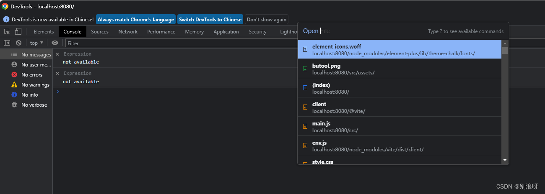Dismiss with Don't show again button
This screenshot has width=545, height=194.
click(x=267, y=20)
